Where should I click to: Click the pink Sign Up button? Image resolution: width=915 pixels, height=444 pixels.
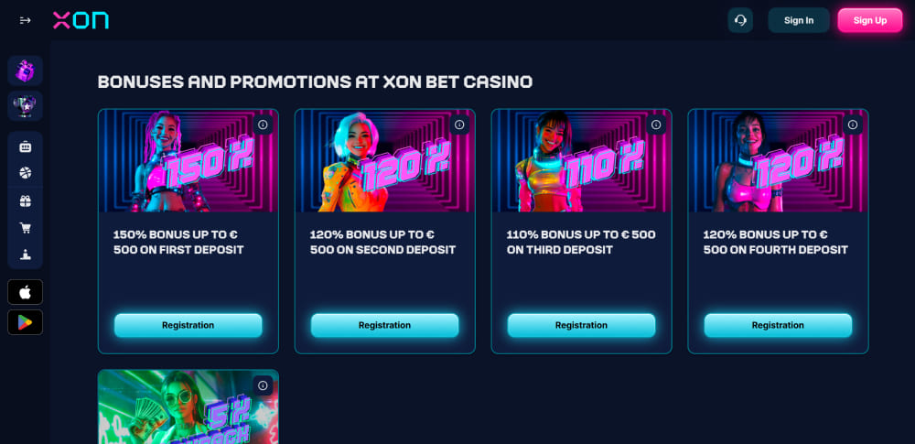click(869, 20)
